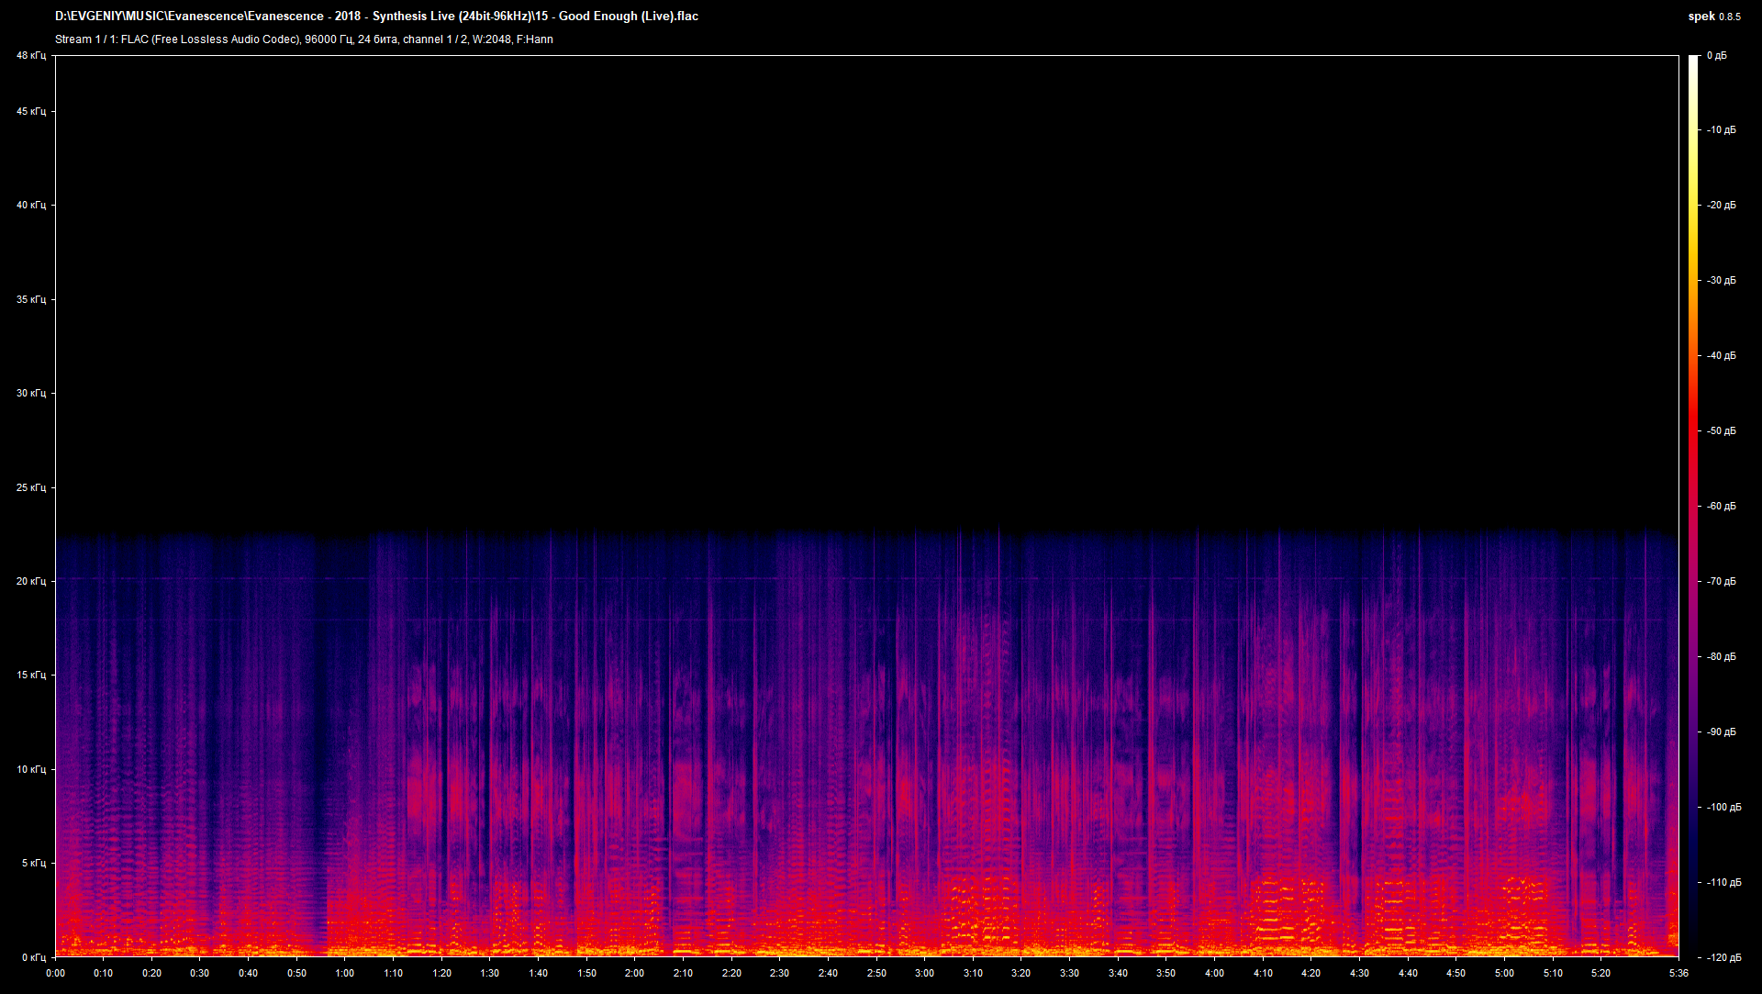Click the 0 дБ label on the color scale
Screen dimensions: 1762x994
tap(1717, 55)
